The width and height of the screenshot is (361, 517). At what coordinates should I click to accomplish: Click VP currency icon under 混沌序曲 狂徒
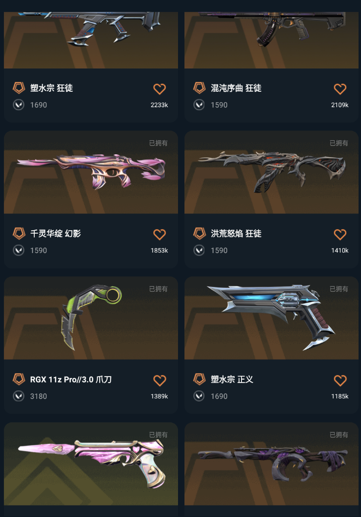click(199, 105)
